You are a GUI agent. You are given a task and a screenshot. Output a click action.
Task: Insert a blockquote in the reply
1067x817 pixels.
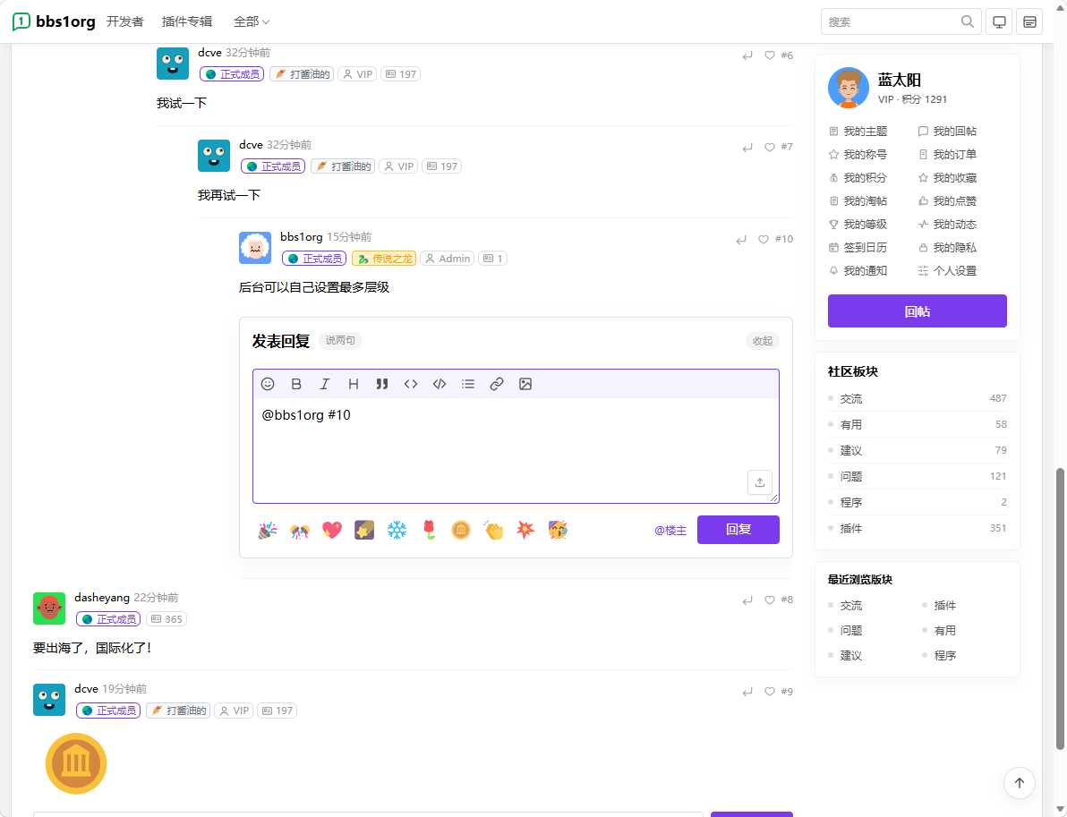click(x=381, y=385)
